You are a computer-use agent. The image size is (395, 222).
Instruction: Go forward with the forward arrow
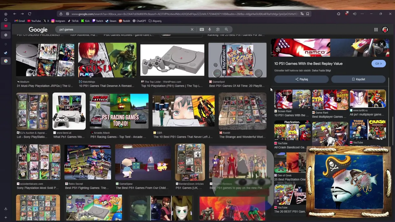(22, 14)
